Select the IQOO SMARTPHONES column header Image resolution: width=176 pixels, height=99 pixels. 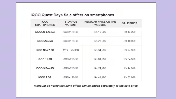coord(45,23)
